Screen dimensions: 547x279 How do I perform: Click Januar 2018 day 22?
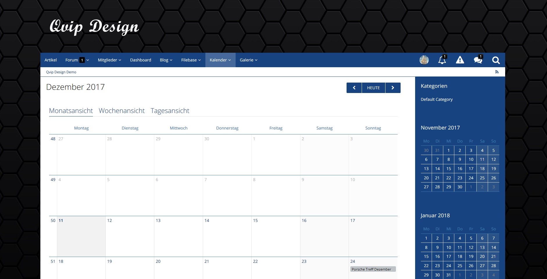pos(426,266)
